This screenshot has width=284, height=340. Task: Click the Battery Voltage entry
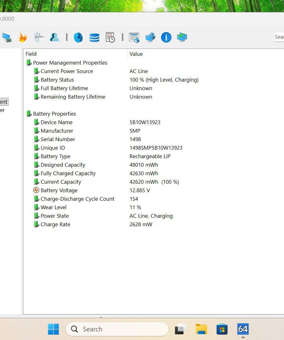coord(59,191)
